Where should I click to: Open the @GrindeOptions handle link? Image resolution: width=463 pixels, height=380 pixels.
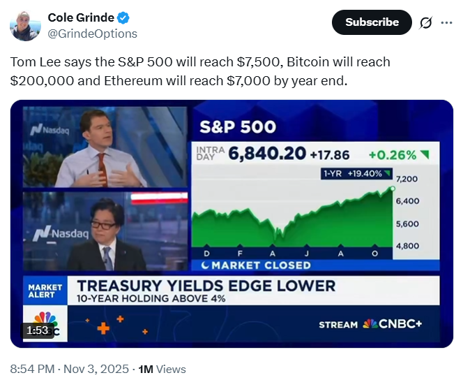92,34
